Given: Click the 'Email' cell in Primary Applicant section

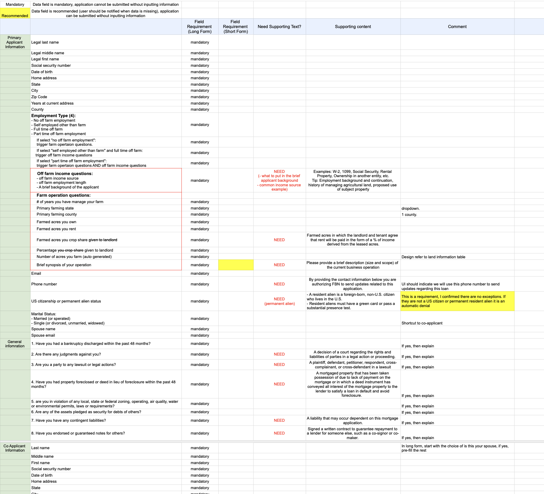Looking at the screenshot, I should (x=106, y=274).
